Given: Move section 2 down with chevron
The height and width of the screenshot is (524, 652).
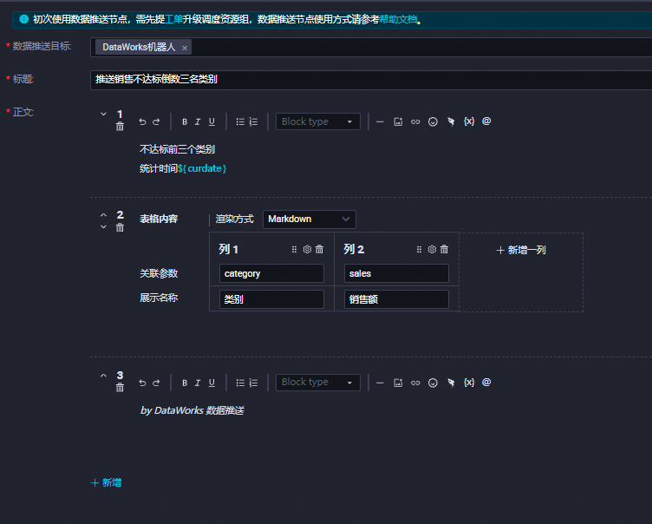Looking at the screenshot, I should pyautogui.click(x=103, y=226).
